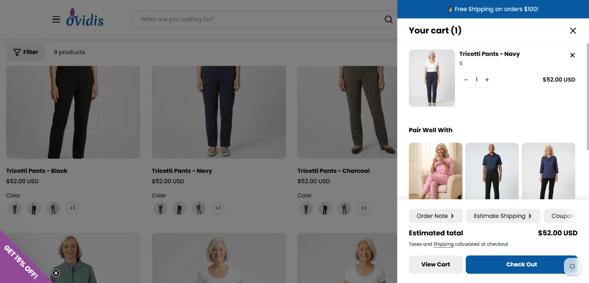Open the green zip top product in bottom row
This screenshot has width=589, height=283.
coord(73,258)
